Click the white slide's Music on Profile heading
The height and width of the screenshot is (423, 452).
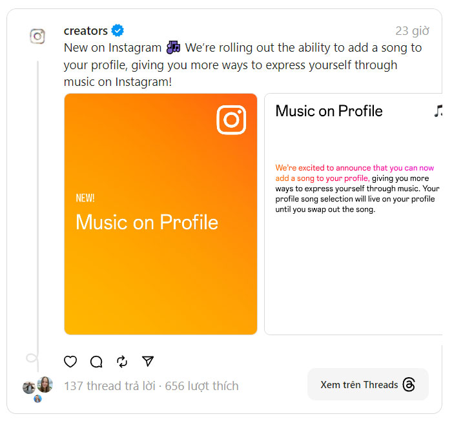(x=329, y=111)
